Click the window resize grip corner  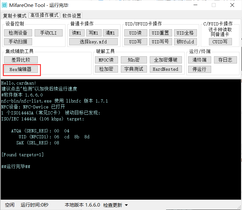click(x=240, y=207)
